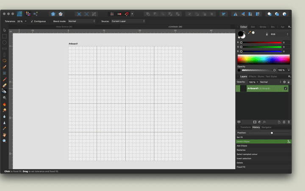The height and width of the screenshot is (191, 305).
Task: Switch to the Export persona
Action: tap(36, 14)
